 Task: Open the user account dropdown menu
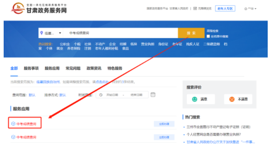256,8
